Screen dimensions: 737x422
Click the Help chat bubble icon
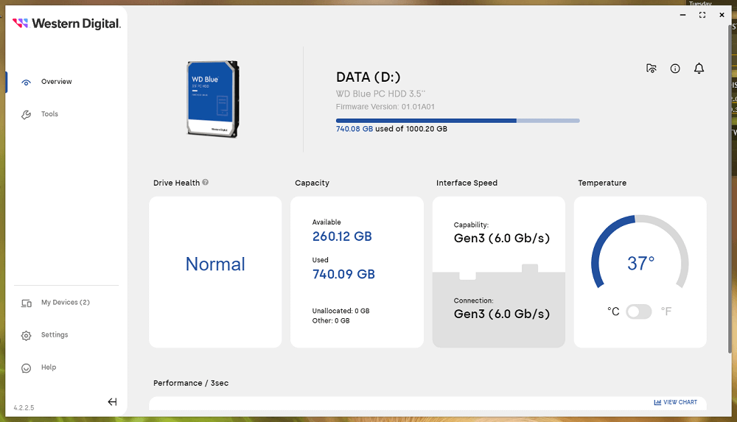coord(27,368)
